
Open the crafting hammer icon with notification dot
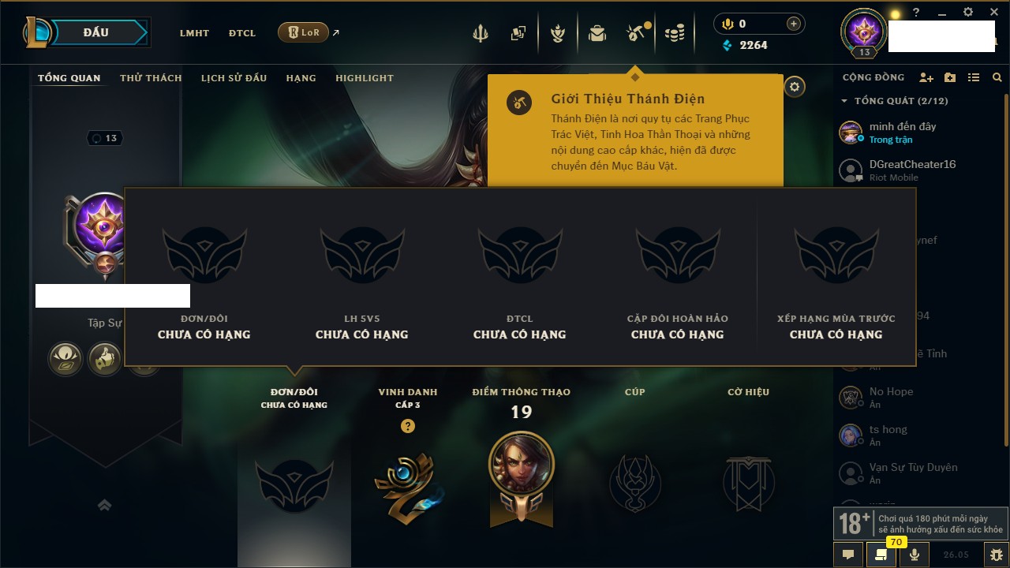coord(635,33)
